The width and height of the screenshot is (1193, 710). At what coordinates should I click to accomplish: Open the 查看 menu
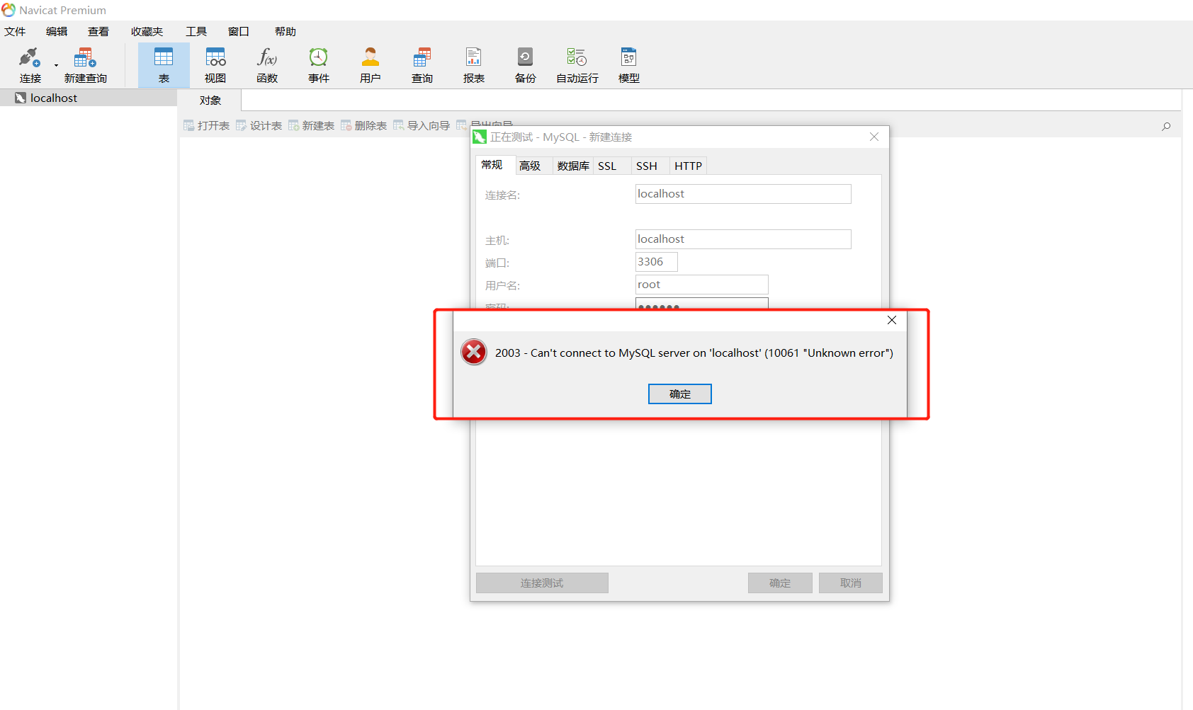tap(98, 31)
